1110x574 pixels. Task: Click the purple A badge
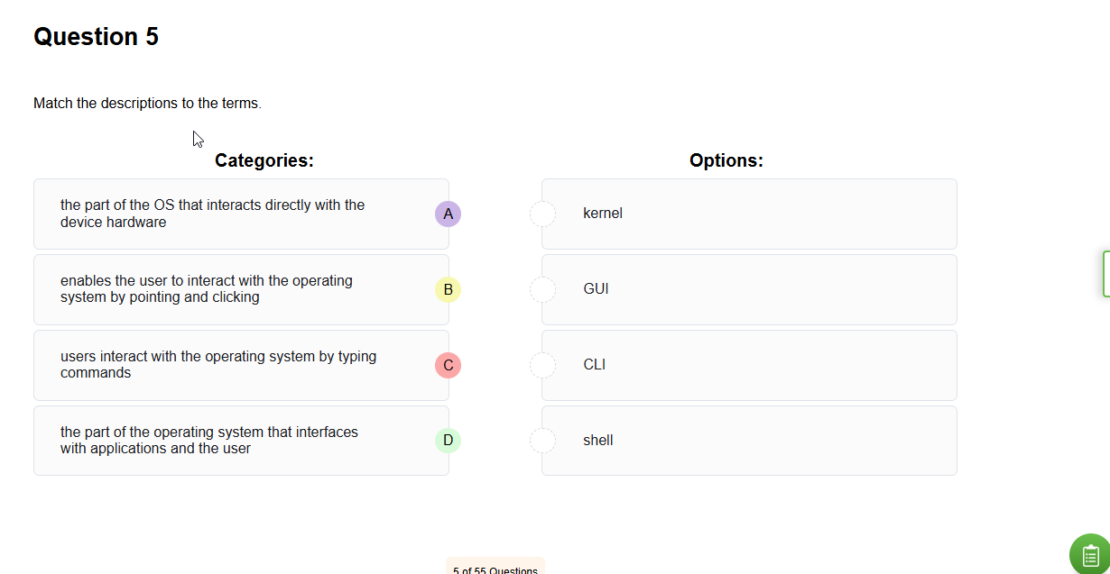pyautogui.click(x=448, y=214)
